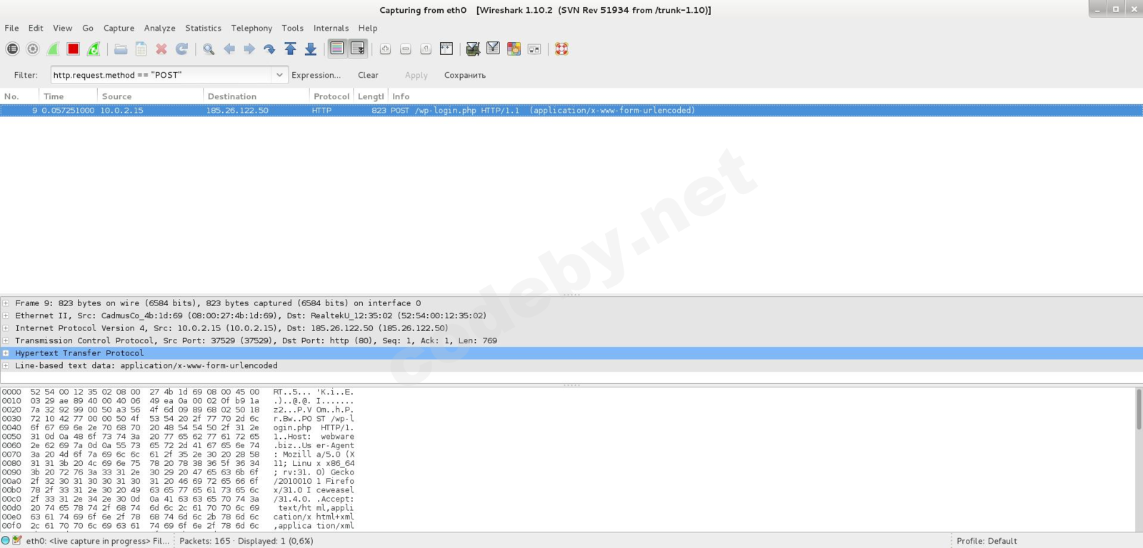Start a new live capture (green fin)
1143x548 pixels.
(53, 49)
